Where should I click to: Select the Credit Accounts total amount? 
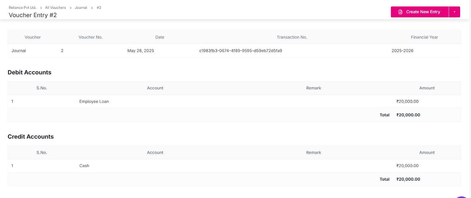(408, 179)
